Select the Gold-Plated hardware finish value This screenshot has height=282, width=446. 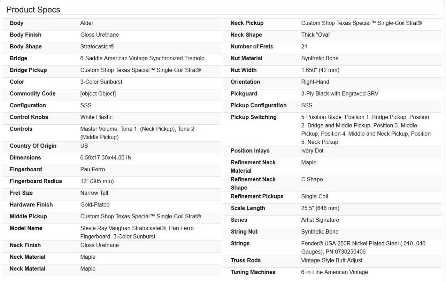[95, 205]
